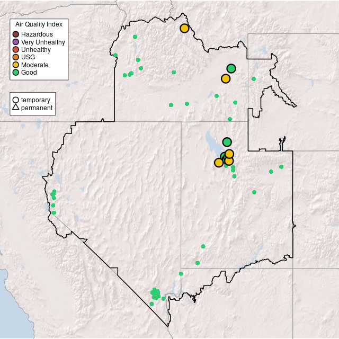This screenshot has width=339, height=339.
Task: Select westernmost yellow marker in central cluster
Action: click(x=219, y=163)
